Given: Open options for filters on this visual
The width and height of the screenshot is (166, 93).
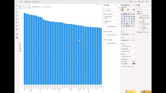Looking at the screenshot, I should (119, 14).
